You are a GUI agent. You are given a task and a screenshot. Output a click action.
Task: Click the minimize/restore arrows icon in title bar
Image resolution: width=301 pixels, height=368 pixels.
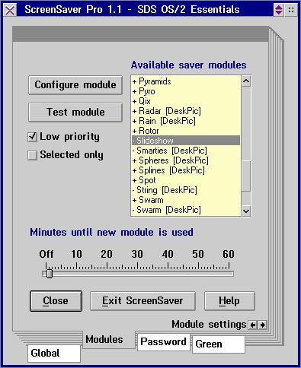[x=279, y=10]
